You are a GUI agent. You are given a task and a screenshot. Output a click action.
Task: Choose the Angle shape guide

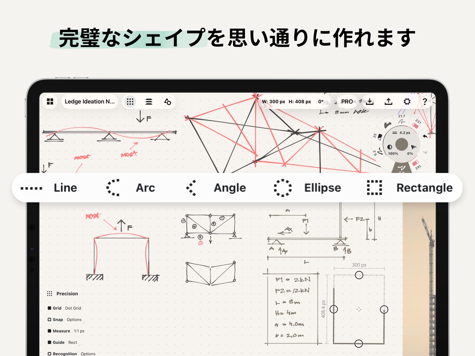coord(216,188)
